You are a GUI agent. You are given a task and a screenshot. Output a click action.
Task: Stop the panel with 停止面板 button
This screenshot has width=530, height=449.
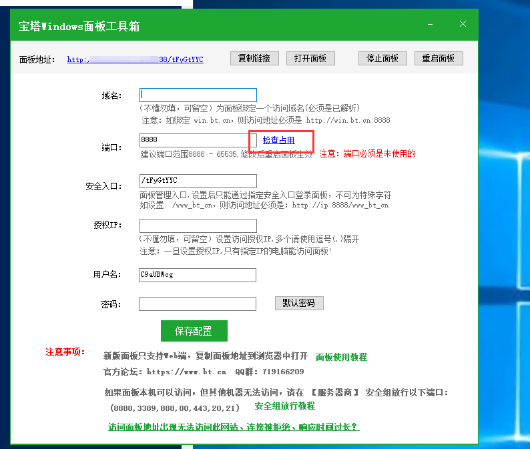382,59
